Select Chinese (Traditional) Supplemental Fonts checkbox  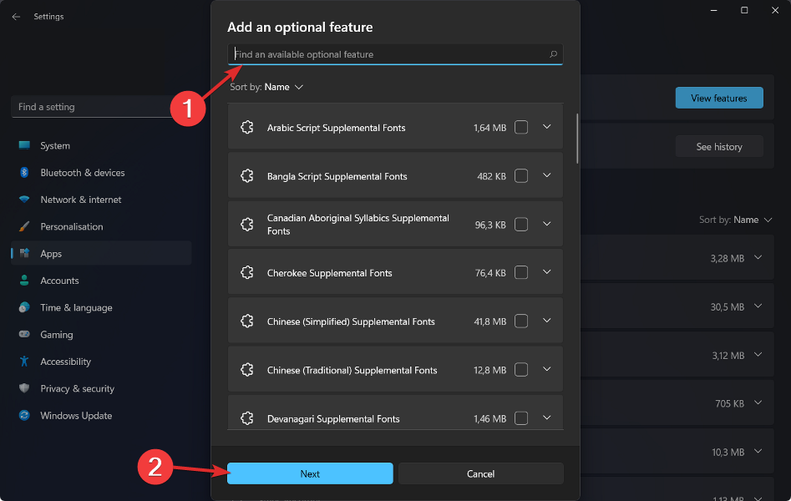click(x=521, y=370)
